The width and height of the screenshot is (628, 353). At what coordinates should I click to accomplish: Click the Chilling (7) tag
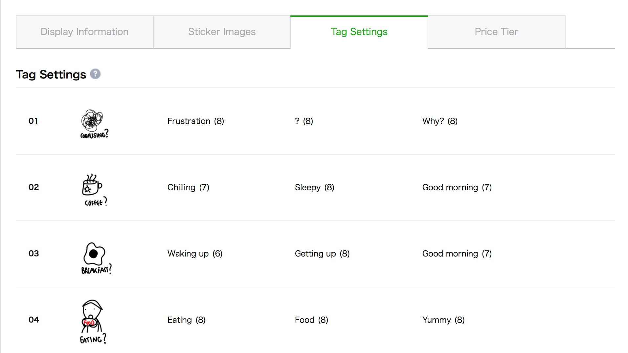pos(188,187)
